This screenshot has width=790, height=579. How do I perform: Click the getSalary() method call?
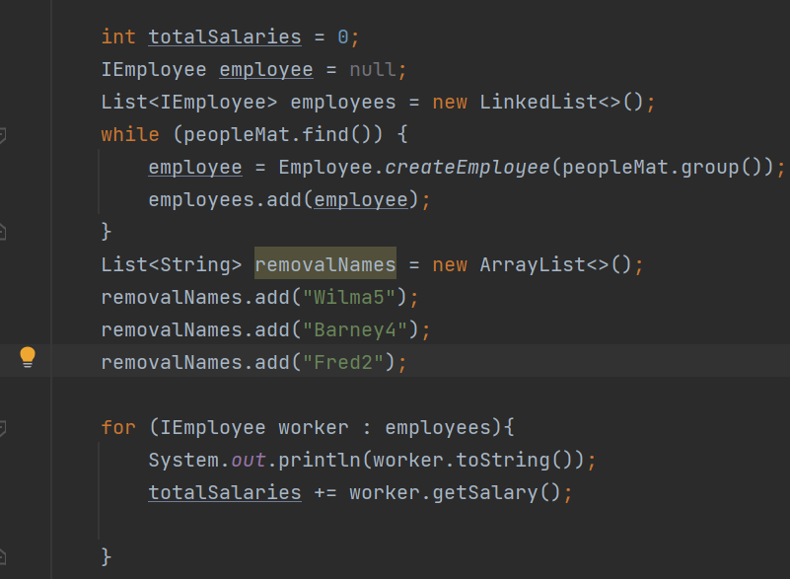[496, 492]
